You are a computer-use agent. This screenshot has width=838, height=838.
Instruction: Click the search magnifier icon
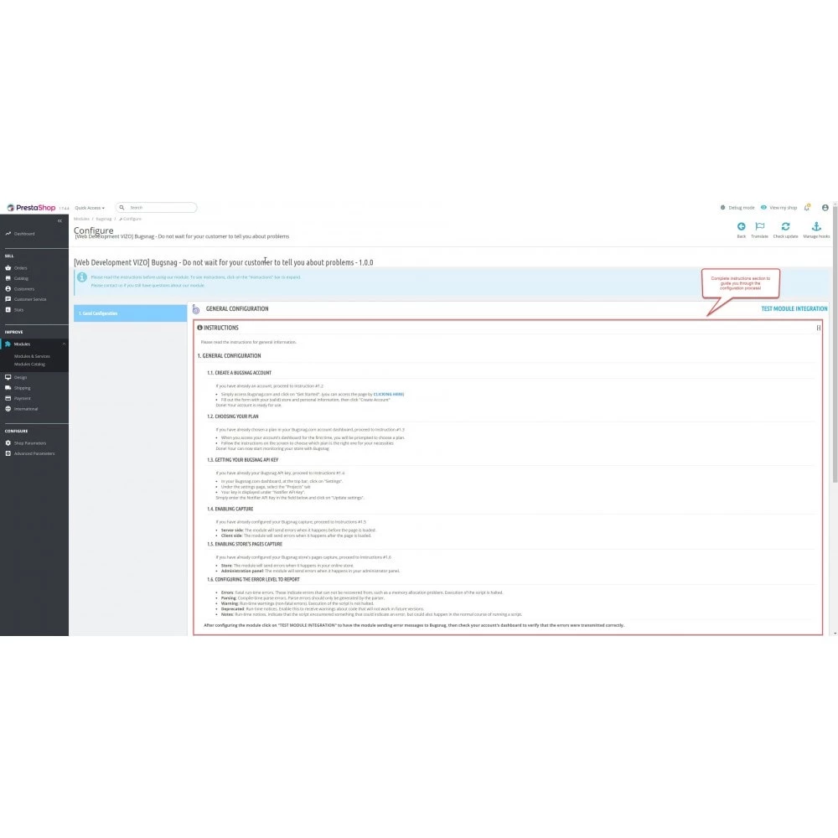(122, 207)
